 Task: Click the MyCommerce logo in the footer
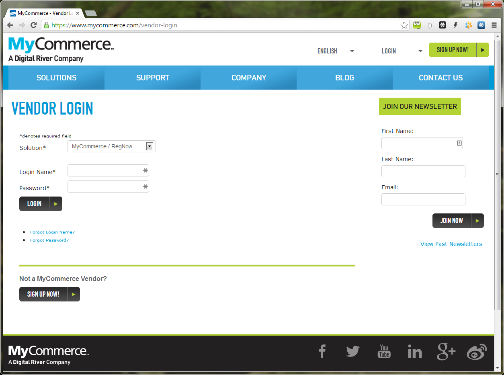point(48,355)
